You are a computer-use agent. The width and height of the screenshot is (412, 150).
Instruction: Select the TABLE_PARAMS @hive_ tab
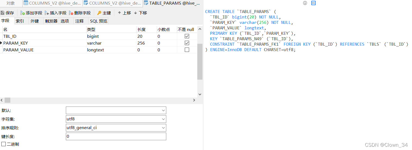pyautogui.click(x=172, y=3)
